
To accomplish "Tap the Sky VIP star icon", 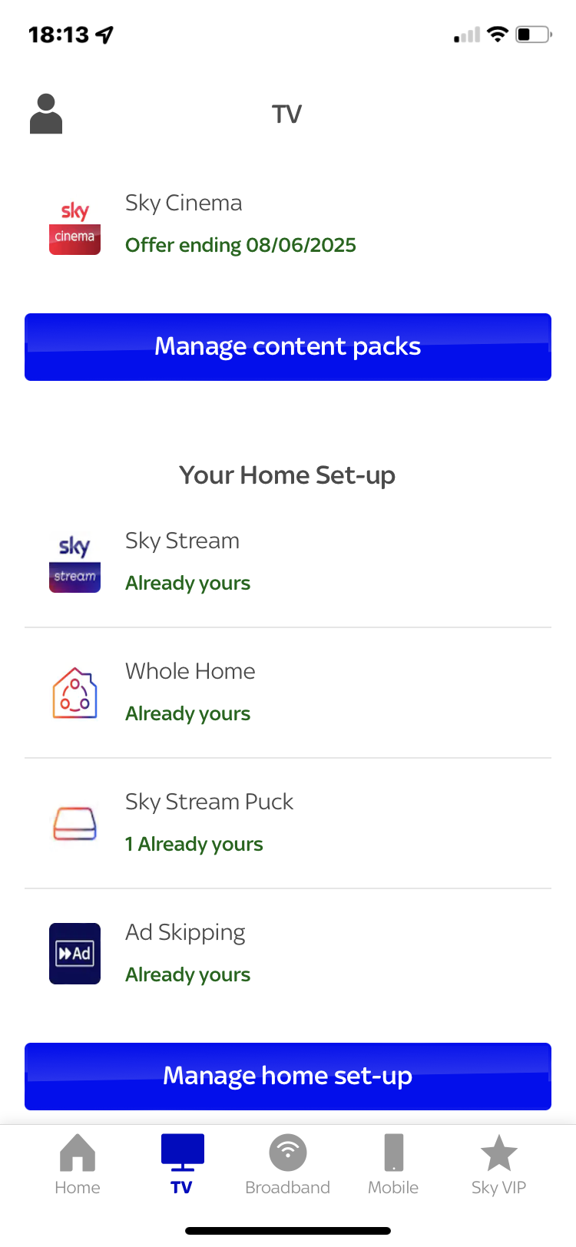I will point(498,1153).
